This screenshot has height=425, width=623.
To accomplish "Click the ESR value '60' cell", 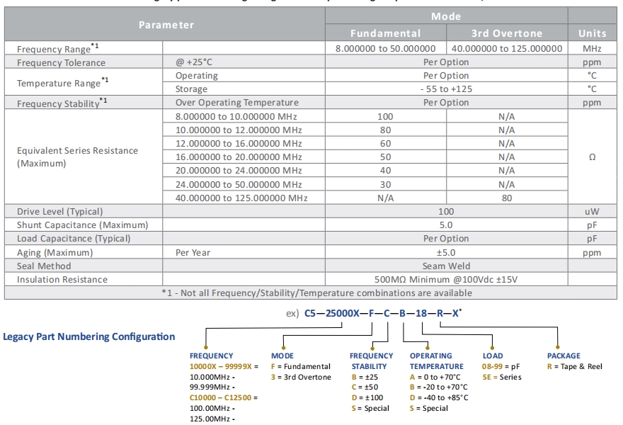I will pos(385,144).
